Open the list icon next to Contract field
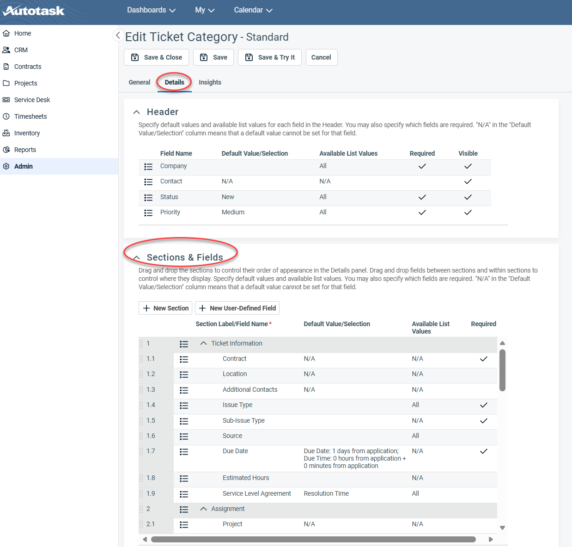This screenshot has height=547, width=572. [x=184, y=359]
